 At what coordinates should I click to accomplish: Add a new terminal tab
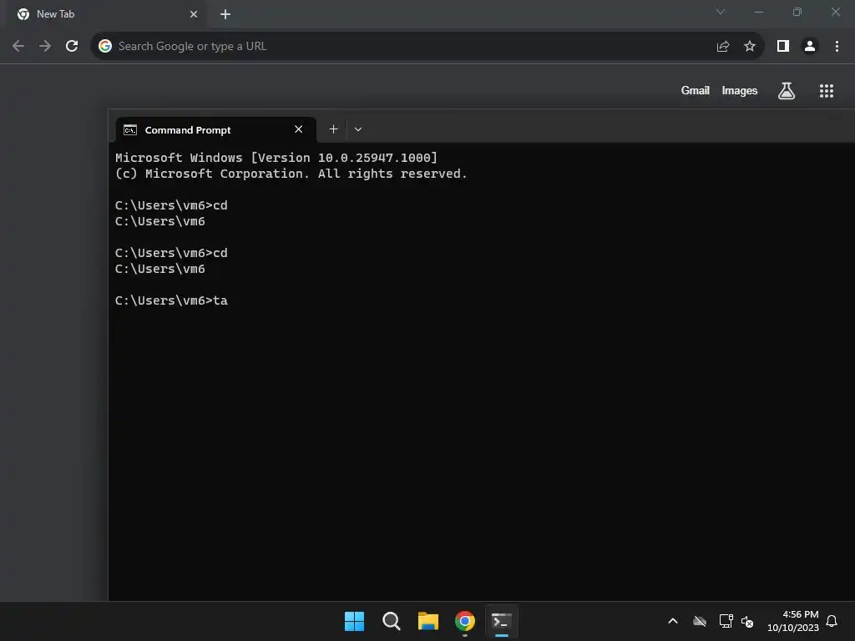tap(333, 129)
